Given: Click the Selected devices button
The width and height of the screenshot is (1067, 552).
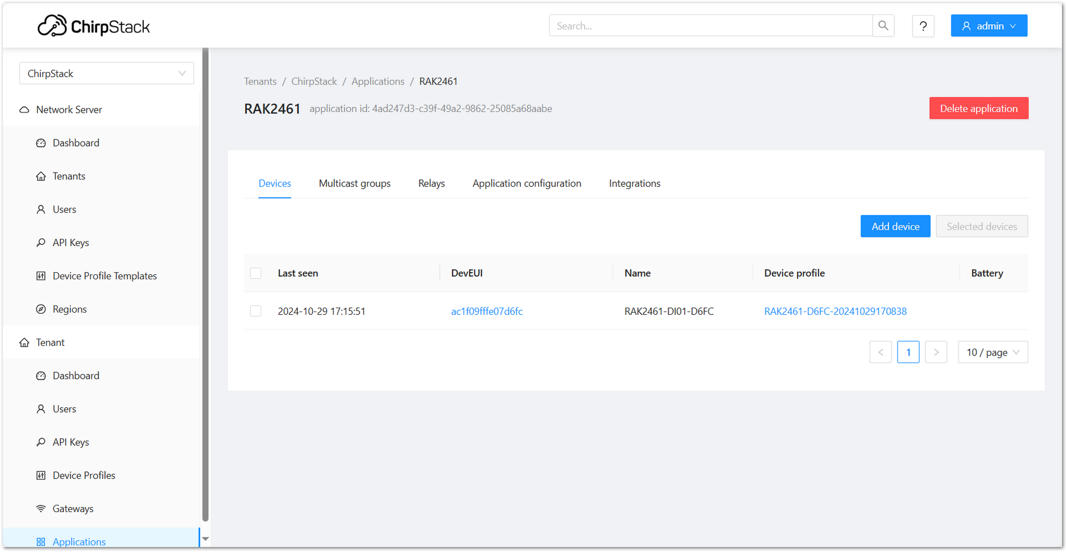Looking at the screenshot, I should click(x=982, y=226).
